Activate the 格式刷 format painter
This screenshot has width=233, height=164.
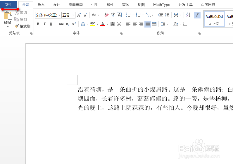pyautogui.click(x=22, y=26)
